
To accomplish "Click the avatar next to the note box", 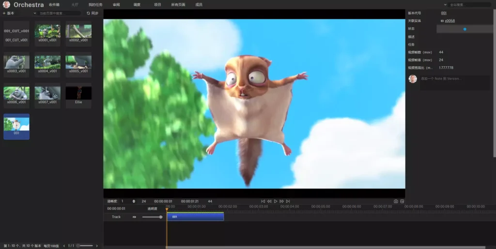I will [x=413, y=79].
